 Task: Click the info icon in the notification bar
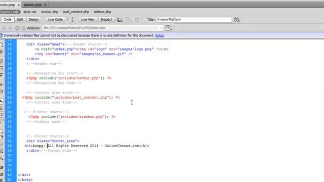click(1, 35)
